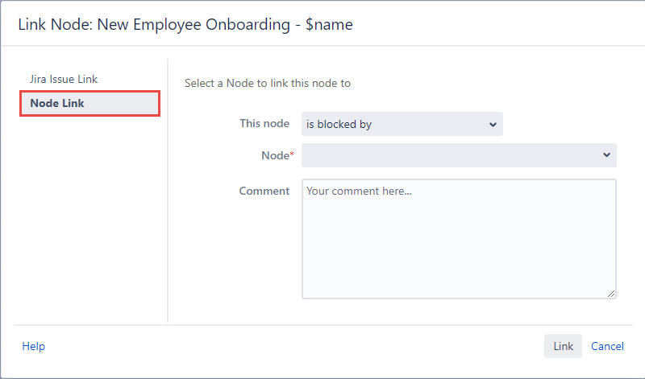Click the comment box resize handle

point(612,295)
